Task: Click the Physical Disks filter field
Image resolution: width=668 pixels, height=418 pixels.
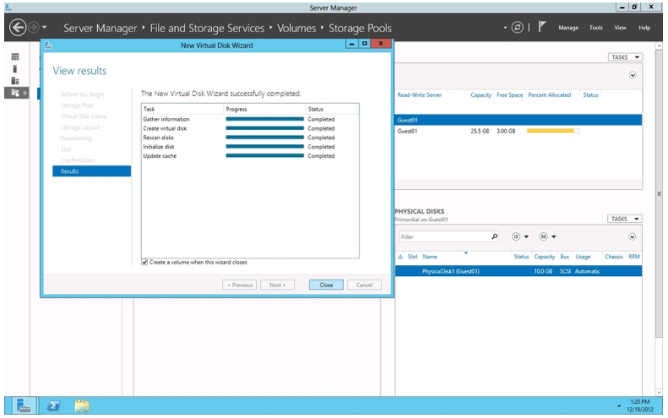Action: pyautogui.click(x=445, y=236)
